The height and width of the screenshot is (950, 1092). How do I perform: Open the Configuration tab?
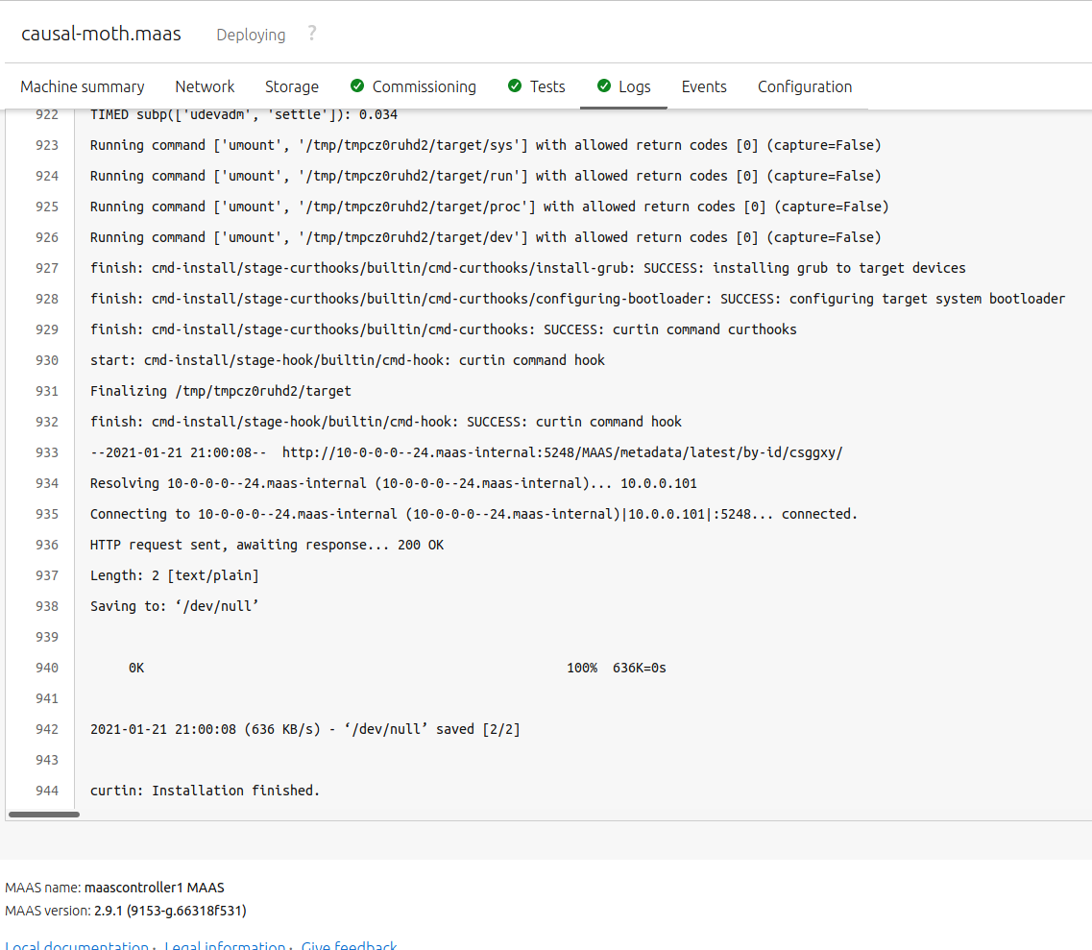click(x=805, y=87)
